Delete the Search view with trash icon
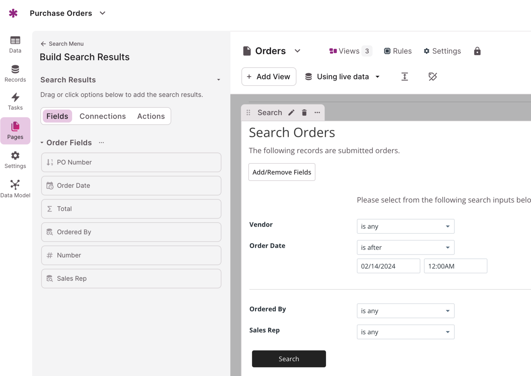The width and height of the screenshot is (531, 376). [304, 112]
